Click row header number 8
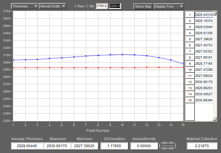 pyautogui.click(x=190, y=57)
